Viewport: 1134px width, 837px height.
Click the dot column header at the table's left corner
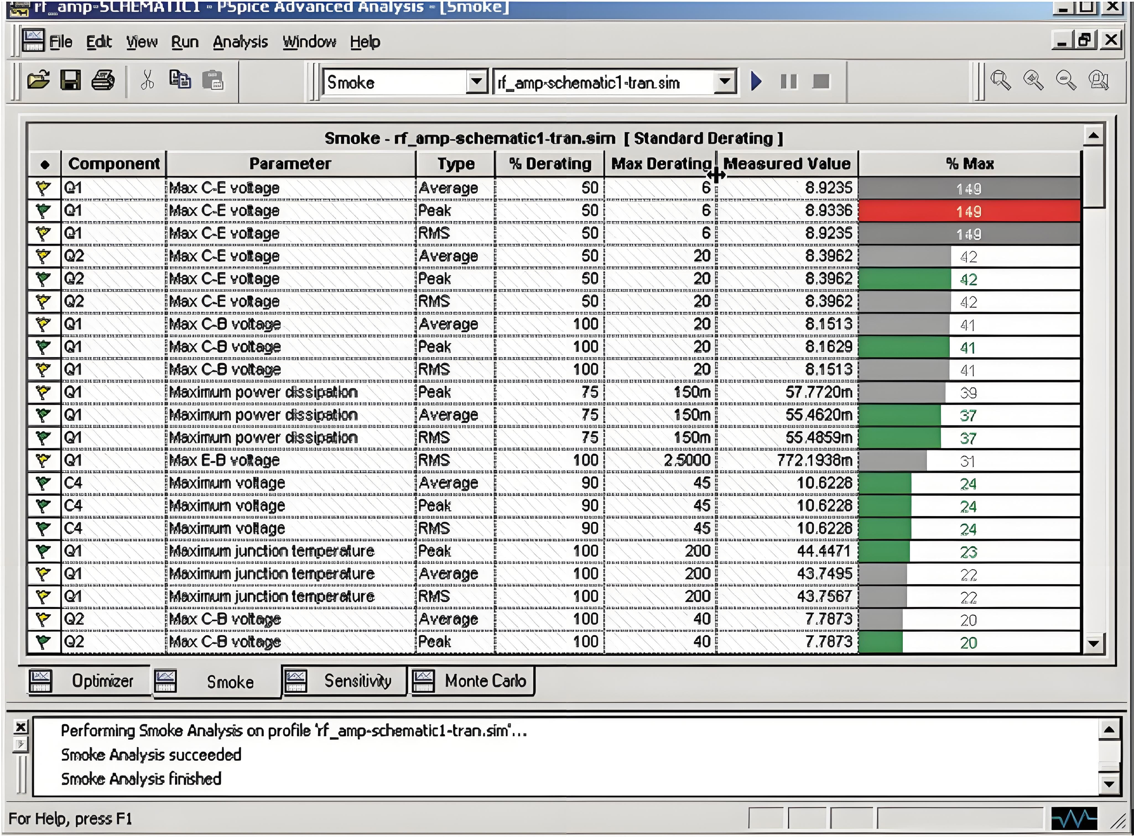pos(45,164)
